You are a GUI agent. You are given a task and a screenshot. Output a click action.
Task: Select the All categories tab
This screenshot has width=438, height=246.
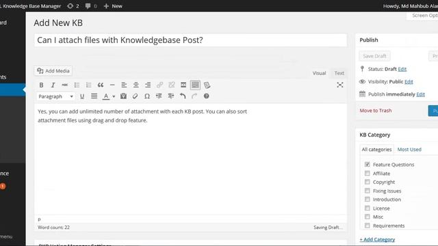coord(376,150)
